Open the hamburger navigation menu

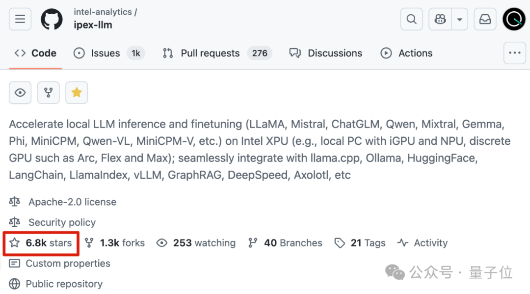tap(20, 19)
